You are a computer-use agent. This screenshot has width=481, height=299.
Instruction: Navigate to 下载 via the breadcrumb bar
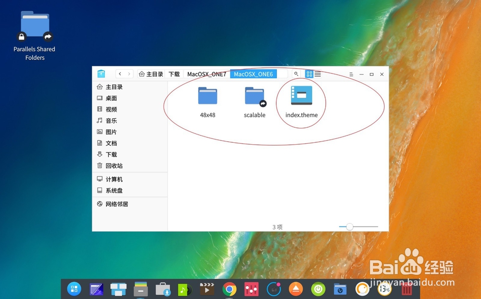(x=174, y=74)
